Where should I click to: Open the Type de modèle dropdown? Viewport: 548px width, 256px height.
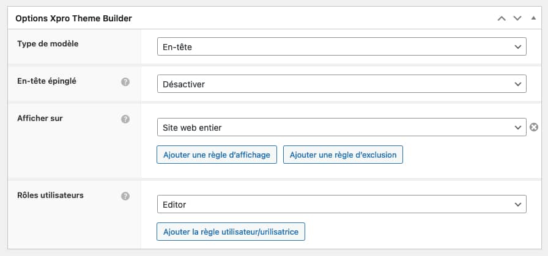coord(342,46)
